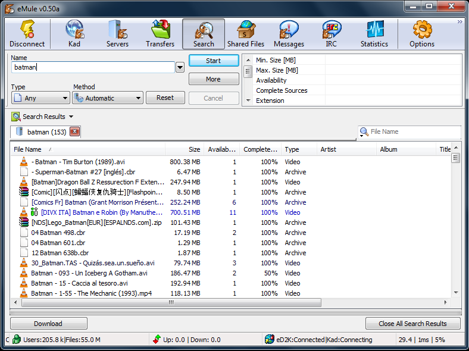
Task: Open the IRC chat view
Action: click(x=332, y=34)
